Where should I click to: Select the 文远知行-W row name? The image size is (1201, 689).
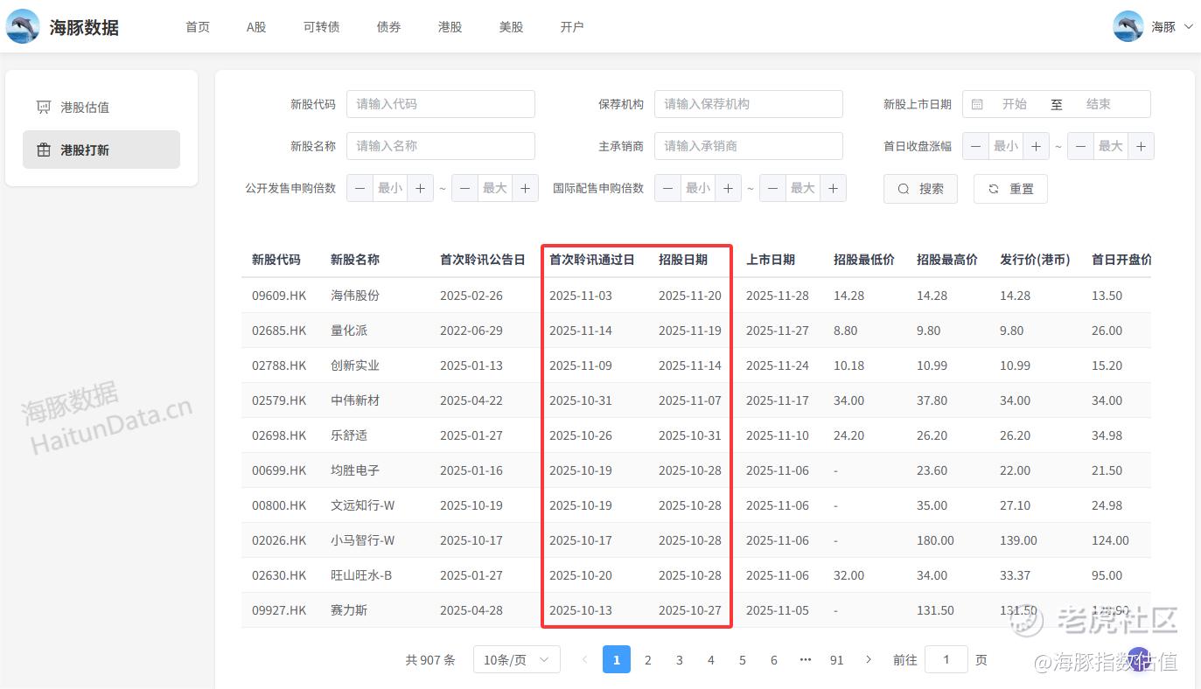coord(363,505)
